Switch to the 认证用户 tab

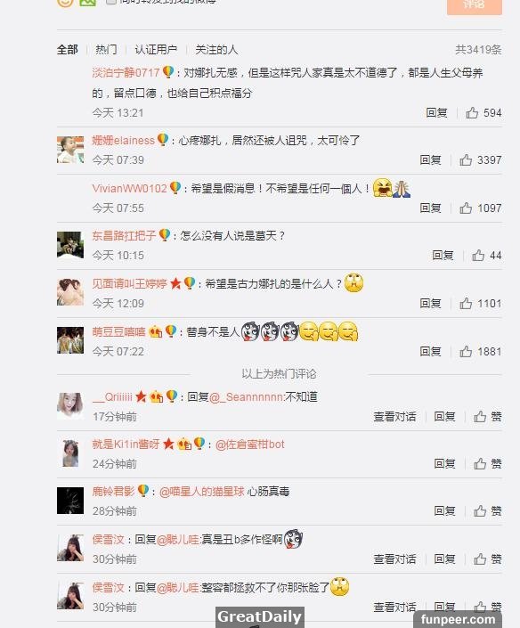pyautogui.click(x=156, y=50)
